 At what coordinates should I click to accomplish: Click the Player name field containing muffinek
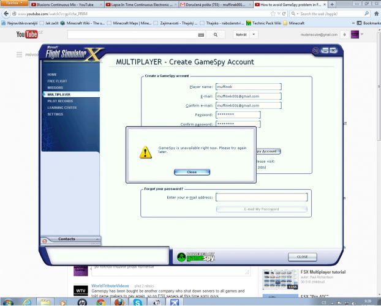pos(249,87)
